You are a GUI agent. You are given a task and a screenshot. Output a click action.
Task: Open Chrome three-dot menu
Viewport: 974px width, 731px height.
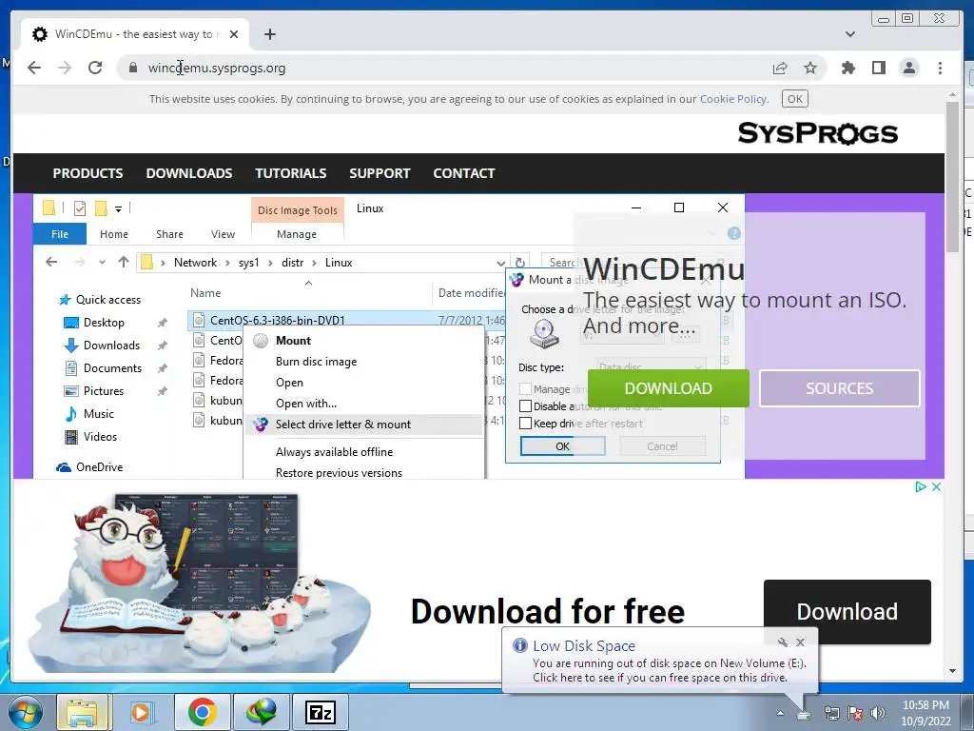point(940,68)
